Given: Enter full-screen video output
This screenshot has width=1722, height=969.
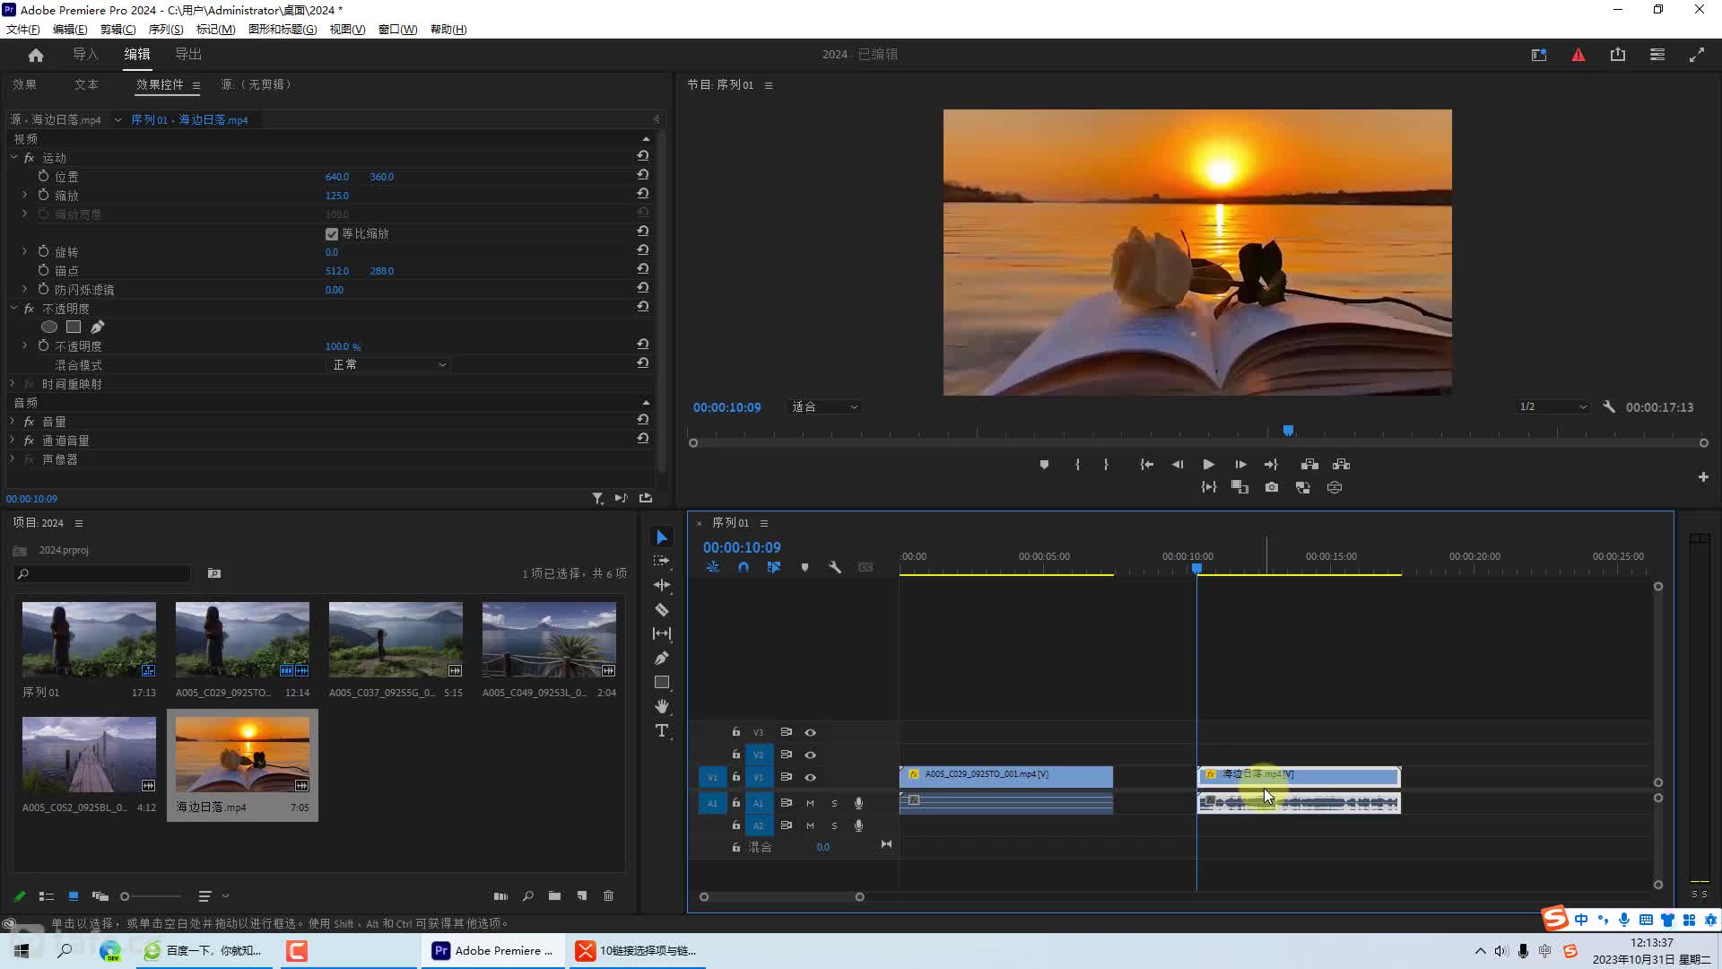Looking at the screenshot, I should pyautogui.click(x=1696, y=55).
